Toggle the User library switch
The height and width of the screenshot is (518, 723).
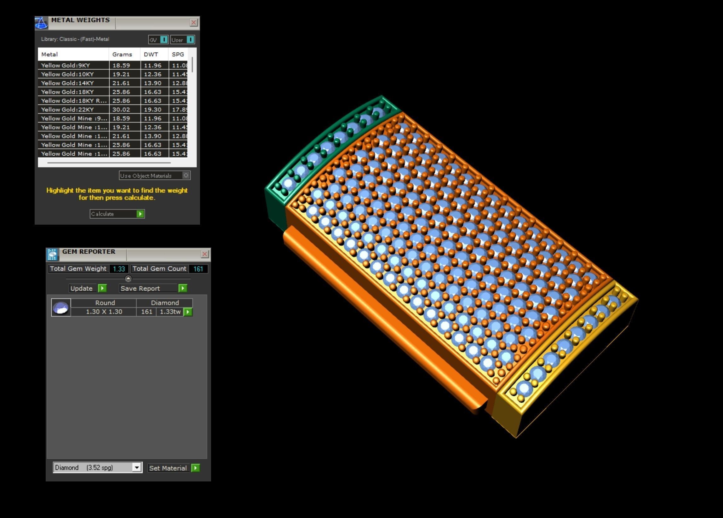coord(190,39)
